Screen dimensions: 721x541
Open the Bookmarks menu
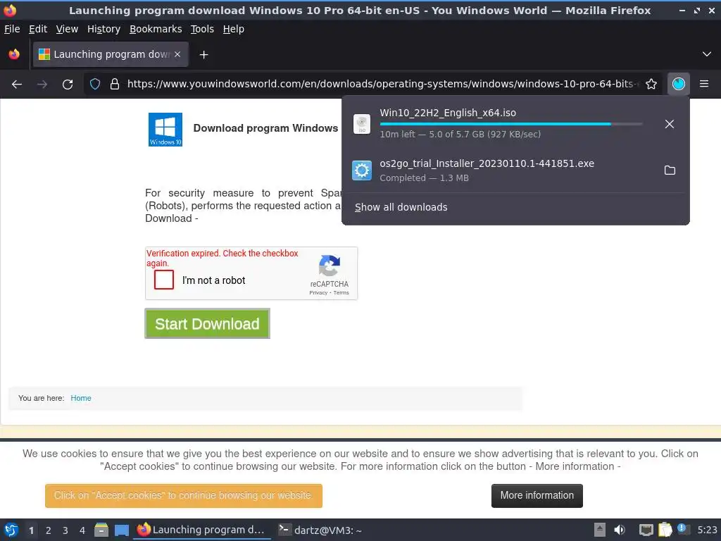click(x=156, y=29)
